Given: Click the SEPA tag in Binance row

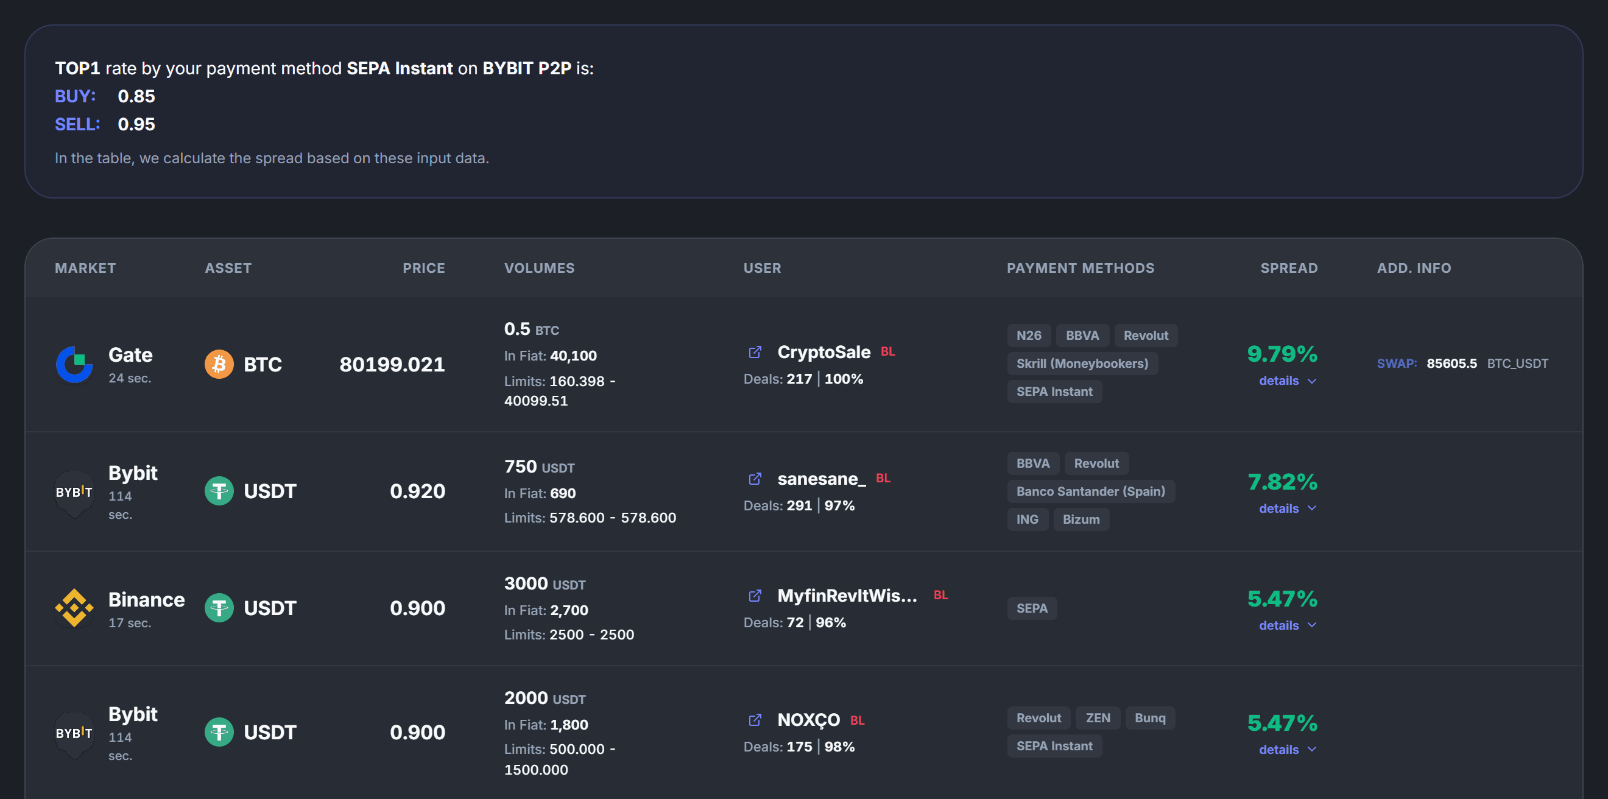Looking at the screenshot, I should point(1032,608).
